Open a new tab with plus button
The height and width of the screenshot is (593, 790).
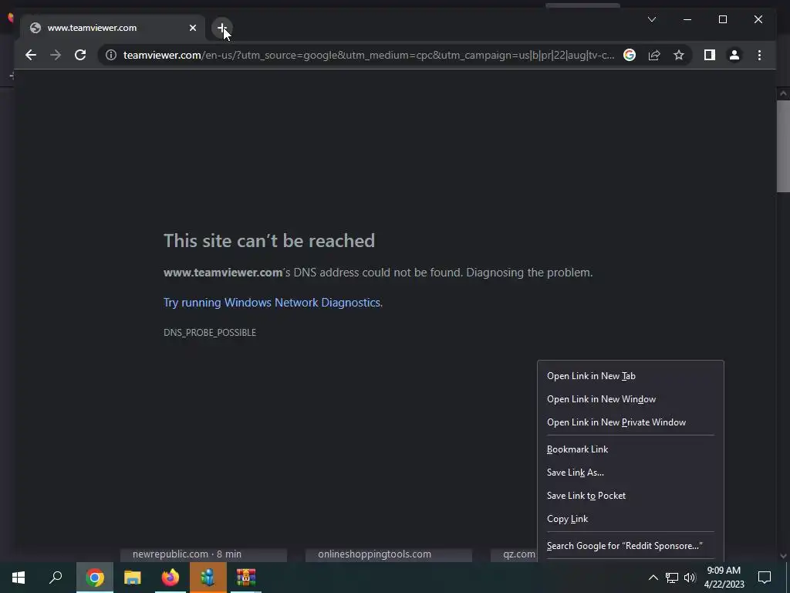[221, 28]
